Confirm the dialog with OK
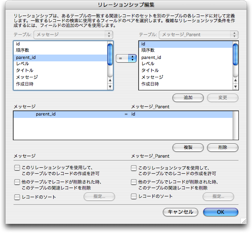The width and height of the screenshot is (252, 233). (221, 212)
